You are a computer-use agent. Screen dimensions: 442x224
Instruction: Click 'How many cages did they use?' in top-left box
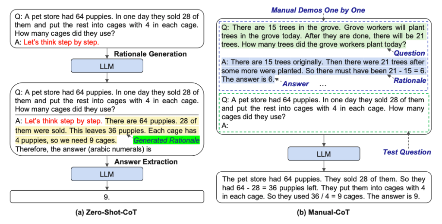(x=65, y=34)
